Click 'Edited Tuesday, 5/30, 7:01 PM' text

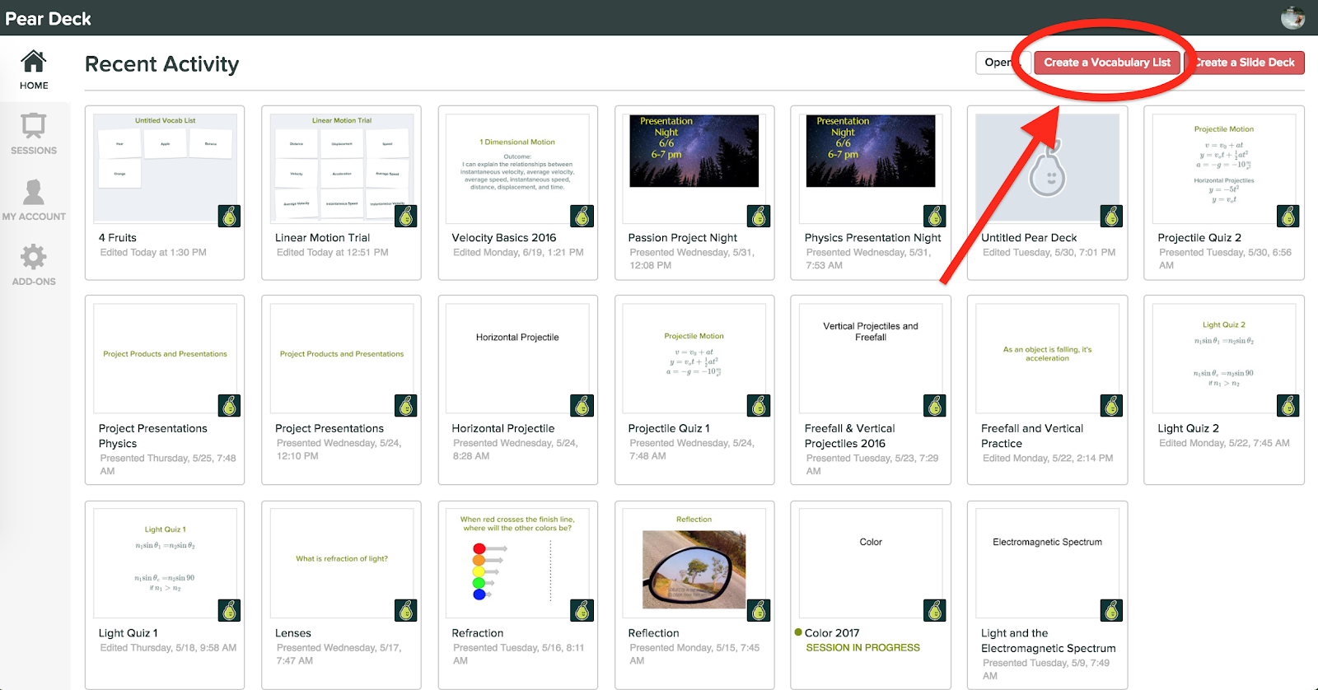(x=1049, y=253)
